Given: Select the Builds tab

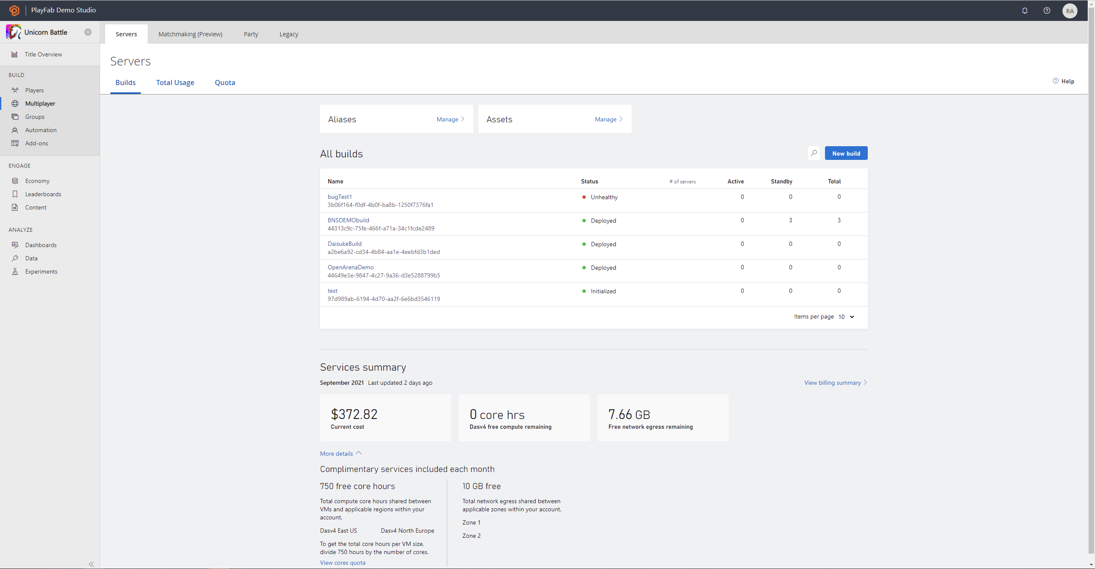Looking at the screenshot, I should click(125, 82).
